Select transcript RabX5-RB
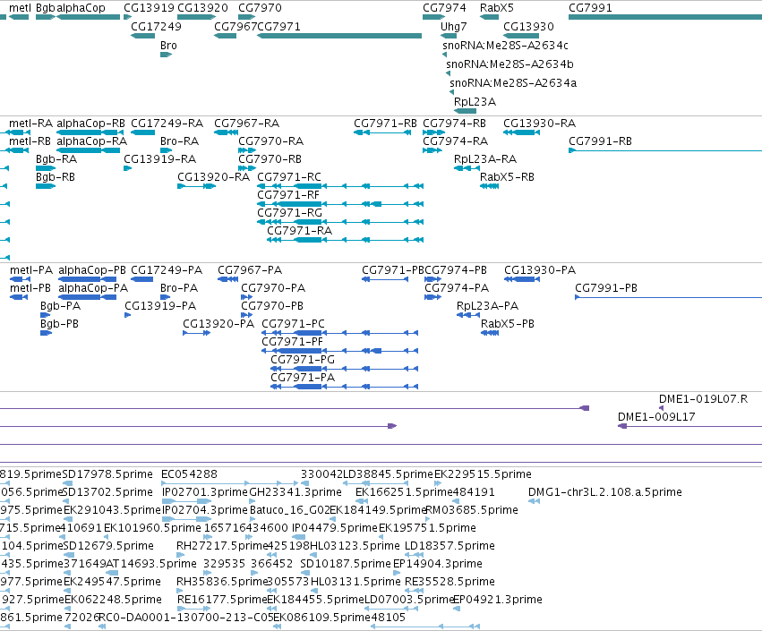The image size is (762, 631). click(x=507, y=177)
